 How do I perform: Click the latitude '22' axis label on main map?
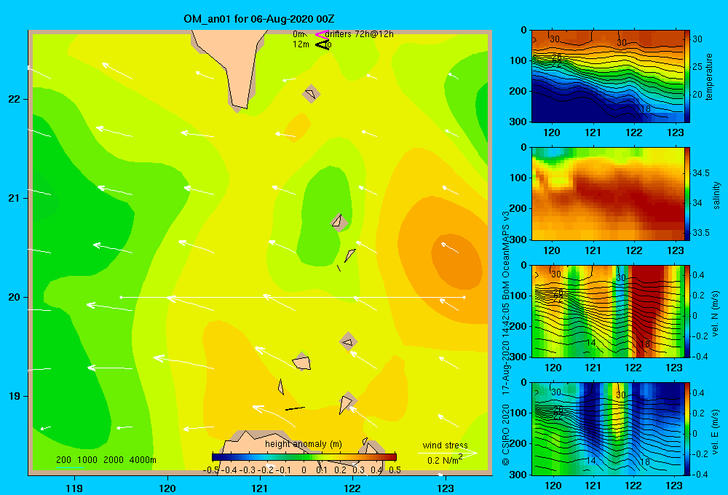[14, 99]
